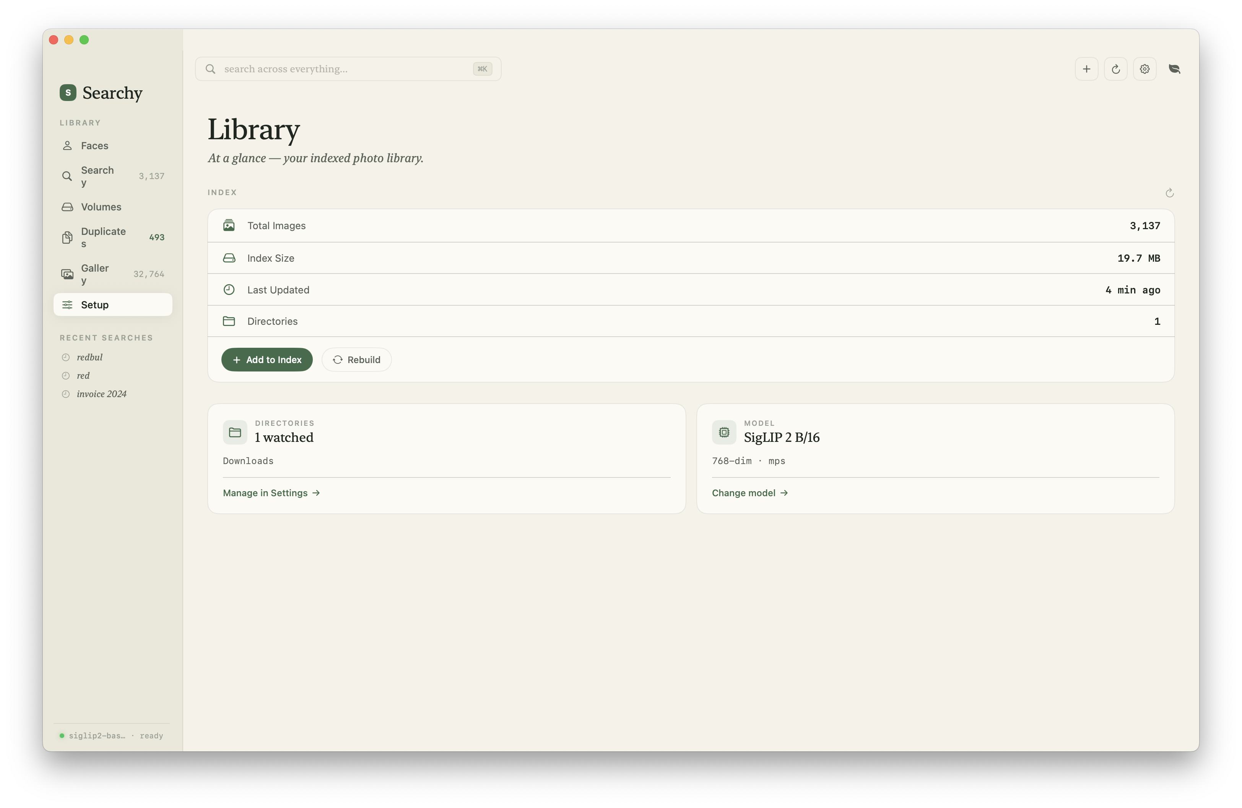1242x808 pixels.
Task: Click the '4 min ago' value
Action: point(1132,290)
